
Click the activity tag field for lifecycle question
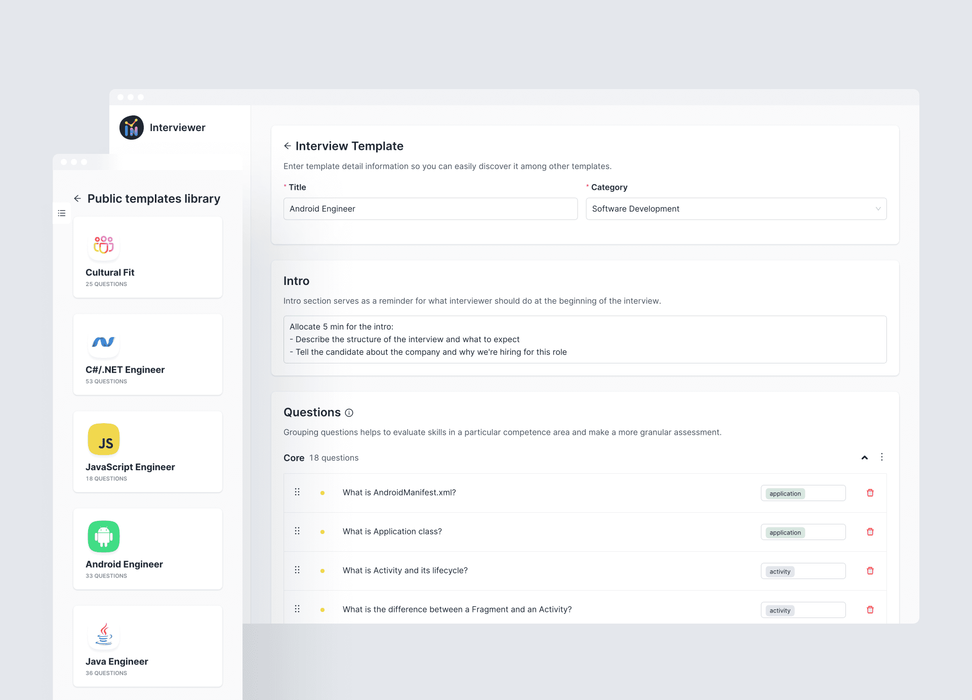point(802,571)
